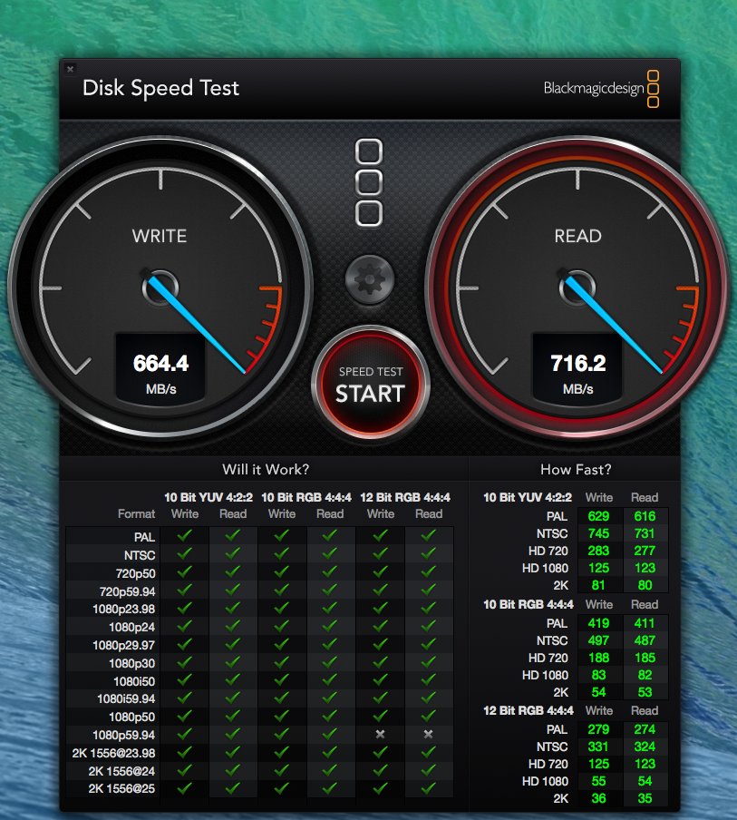Click the X mark for 1080p59.94 12 Bit Read
The height and width of the screenshot is (820, 737).
point(428,734)
